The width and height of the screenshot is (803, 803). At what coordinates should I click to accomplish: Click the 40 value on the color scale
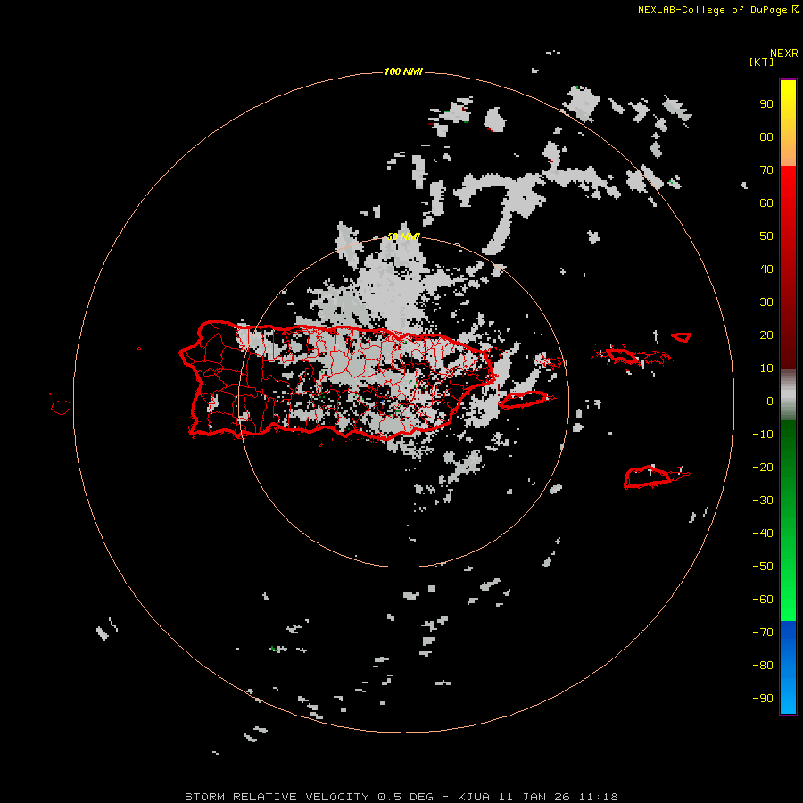[x=766, y=269]
